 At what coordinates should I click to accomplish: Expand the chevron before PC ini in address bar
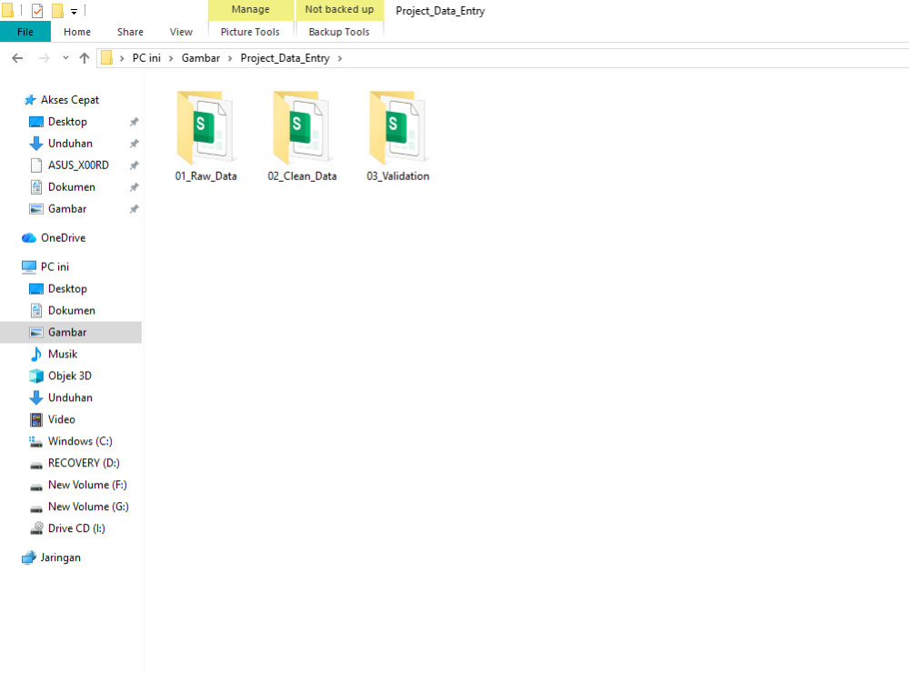point(122,58)
